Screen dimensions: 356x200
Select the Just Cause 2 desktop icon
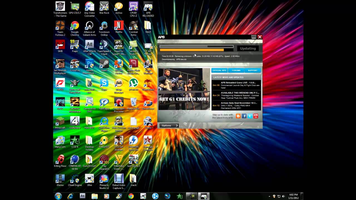pos(133,161)
